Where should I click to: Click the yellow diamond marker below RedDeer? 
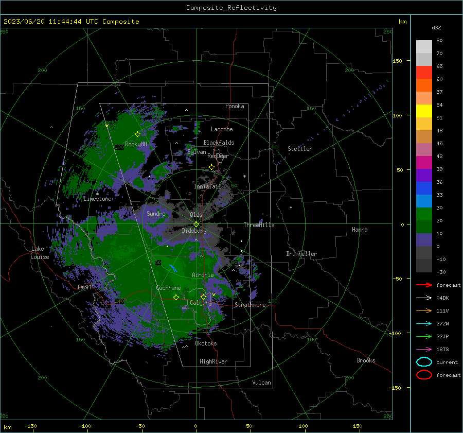point(211,167)
